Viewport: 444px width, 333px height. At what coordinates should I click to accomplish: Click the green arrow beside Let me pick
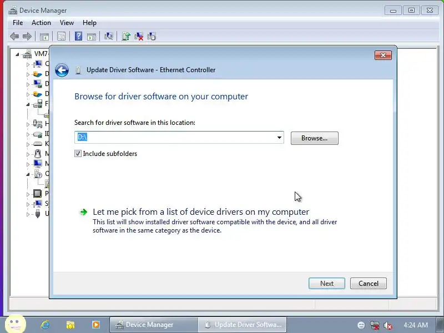click(84, 212)
